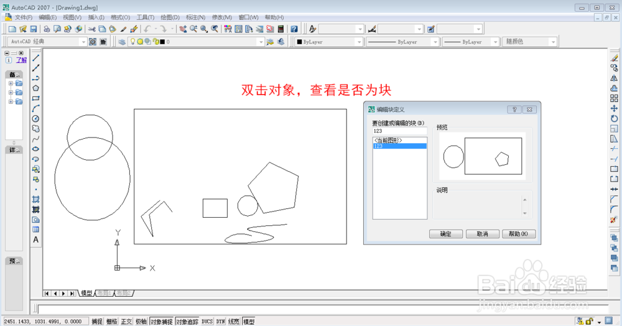Toggle 对象捕捉 object snap in status bar

tap(162, 321)
